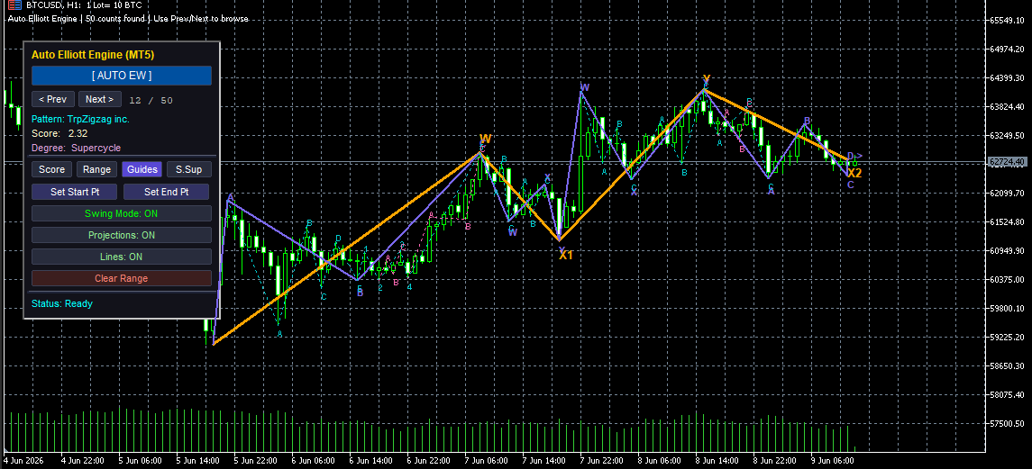Click the orange W wave label
This screenshot has height=469, width=1032.
coord(485,139)
